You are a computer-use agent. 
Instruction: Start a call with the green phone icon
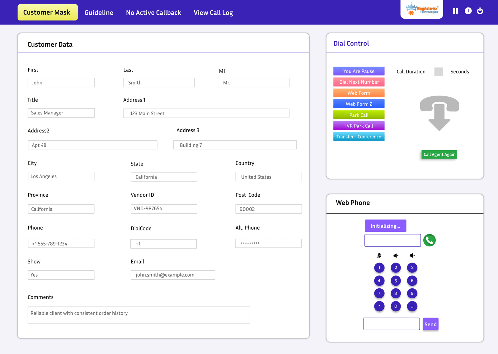pyautogui.click(x=430, y=240)
